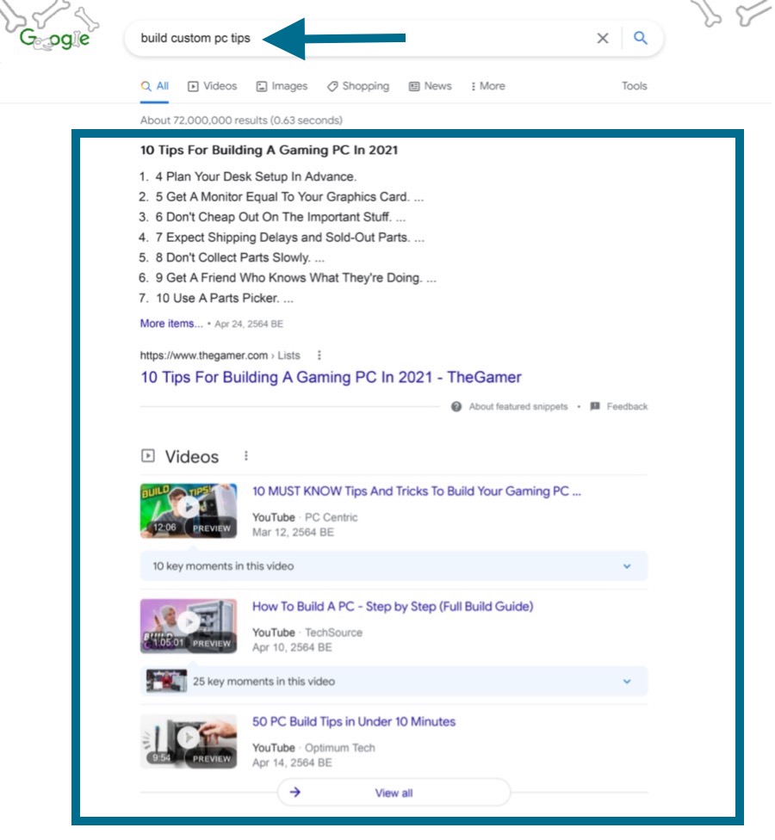The width and height of the screenshot is (775, 840).
Task: Open 50 PC Build Tips video link
Action: tap(353, 721)
